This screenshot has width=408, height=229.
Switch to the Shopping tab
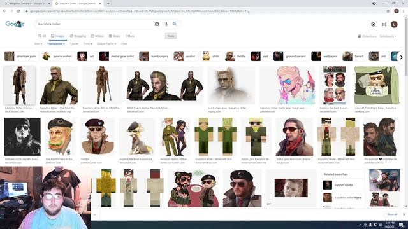(78, 36)
